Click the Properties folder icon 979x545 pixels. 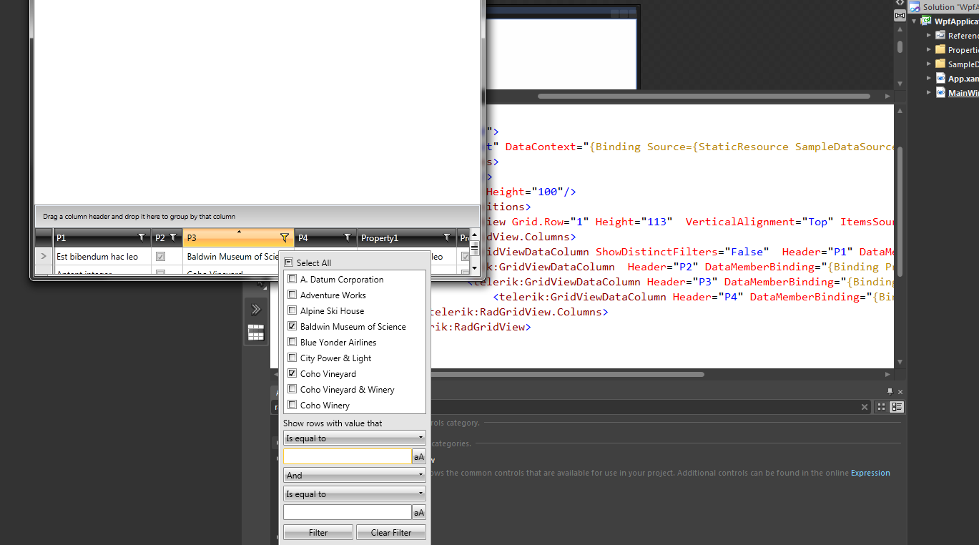click(x=940, y=50)
